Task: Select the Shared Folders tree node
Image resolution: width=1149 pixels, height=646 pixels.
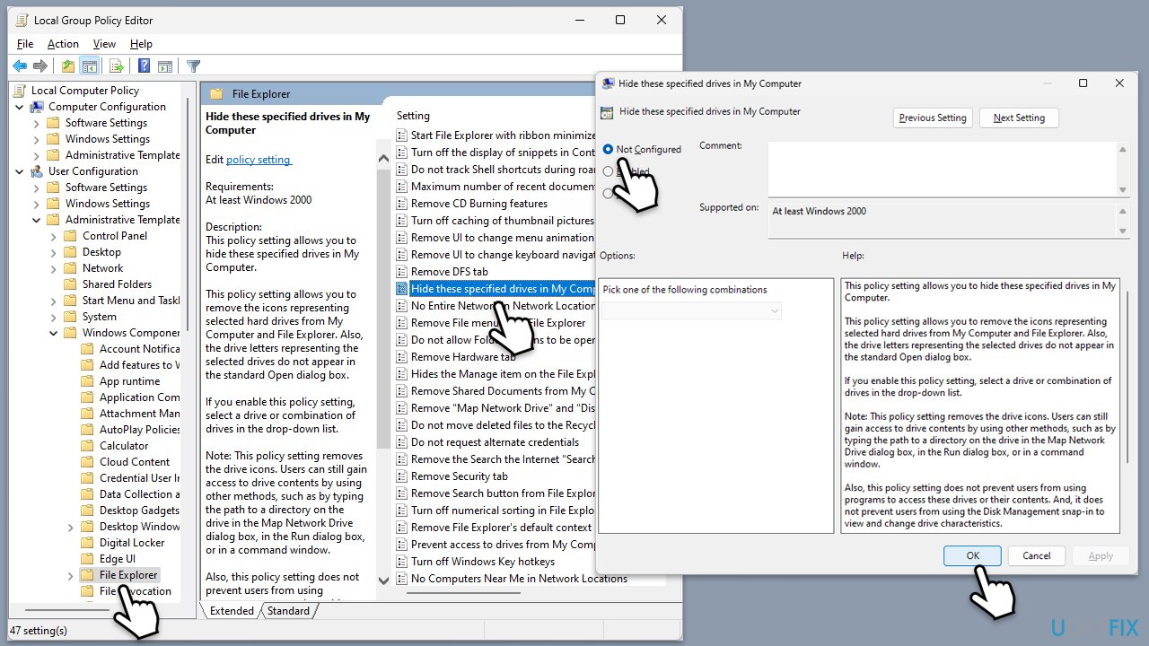Action: [117, 284]
